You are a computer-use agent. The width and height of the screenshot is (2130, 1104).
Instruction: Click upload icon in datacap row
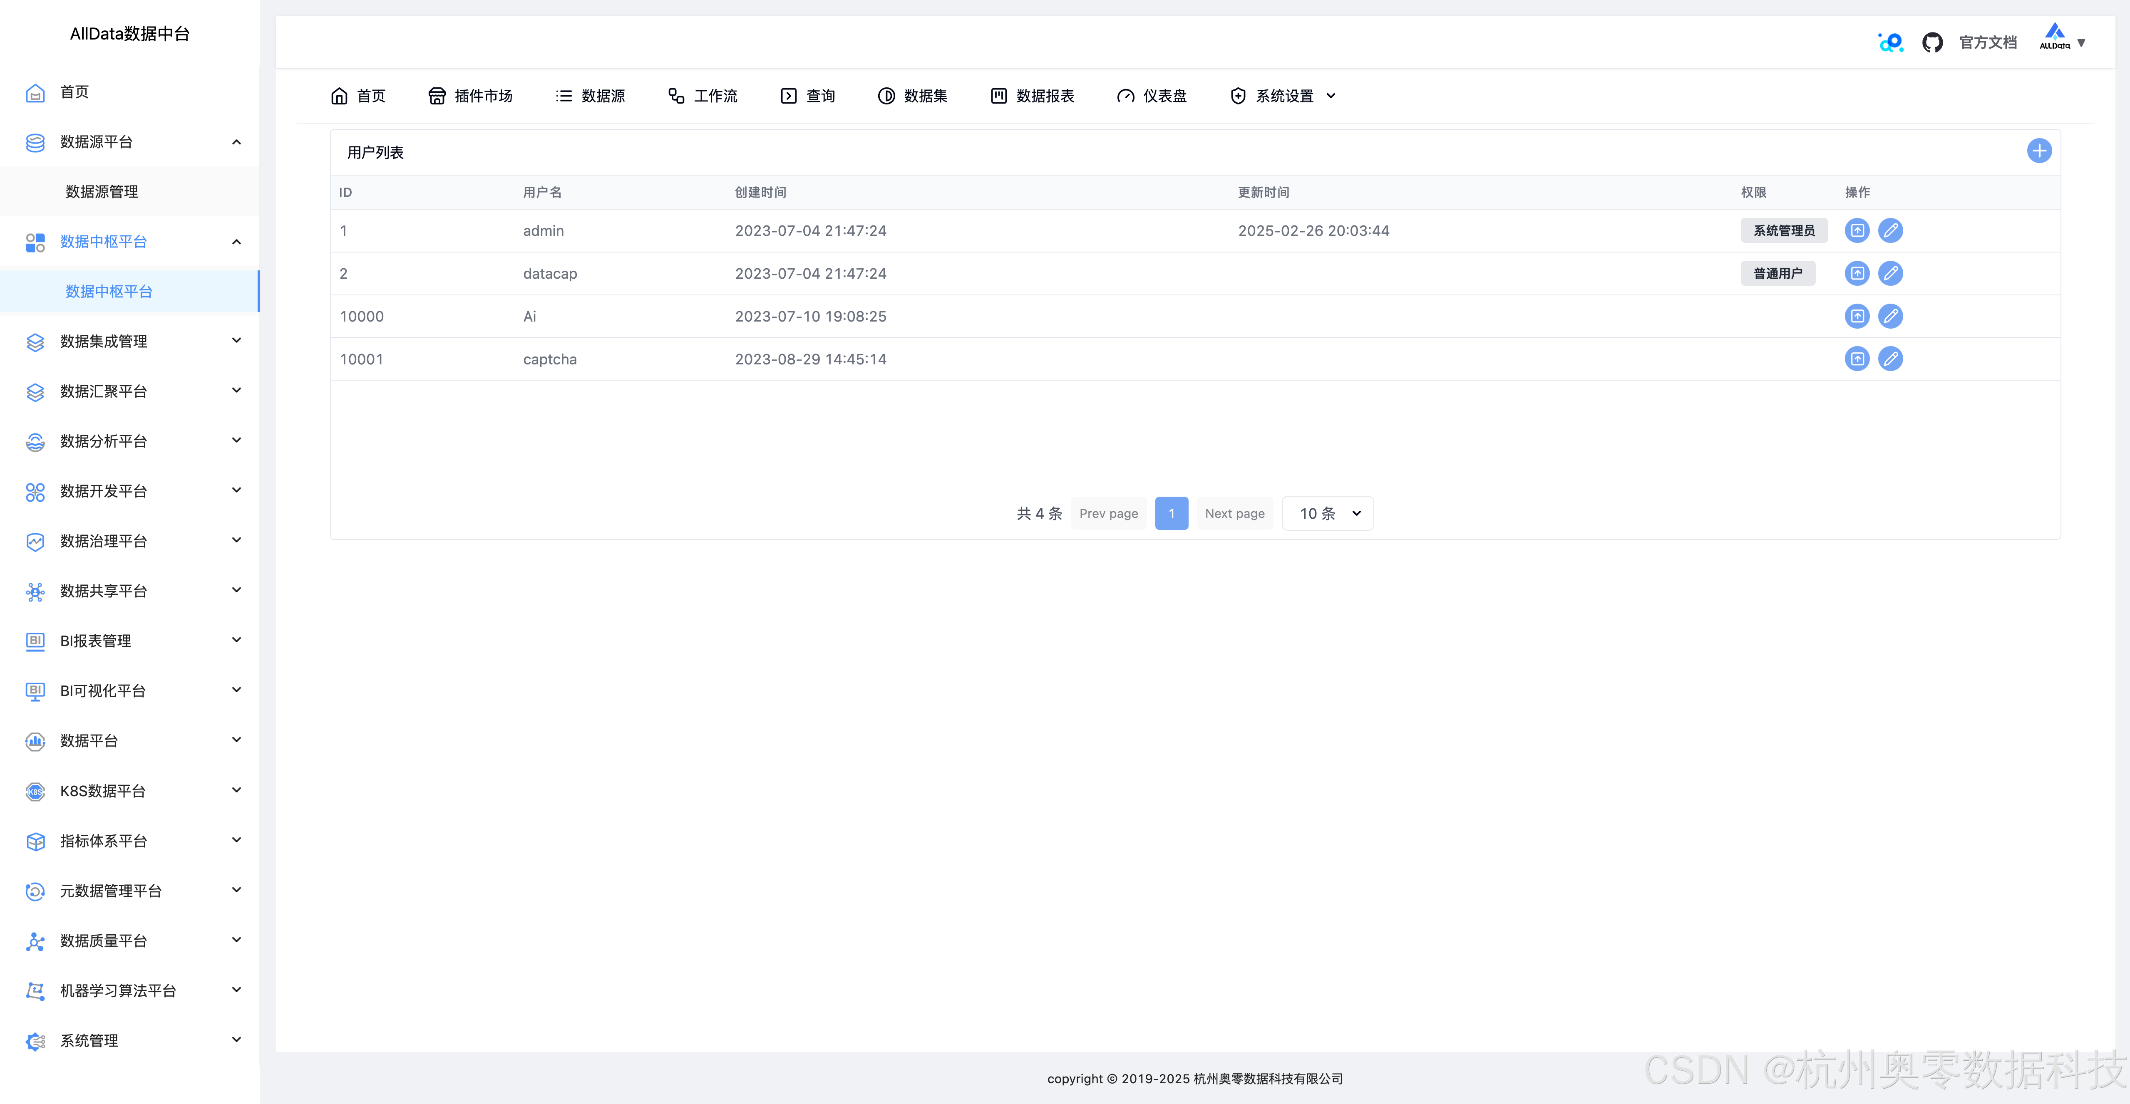point(1856,274)
